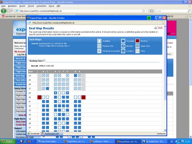
Task: Click the View All link in Query Library
Action: (22, 115)
